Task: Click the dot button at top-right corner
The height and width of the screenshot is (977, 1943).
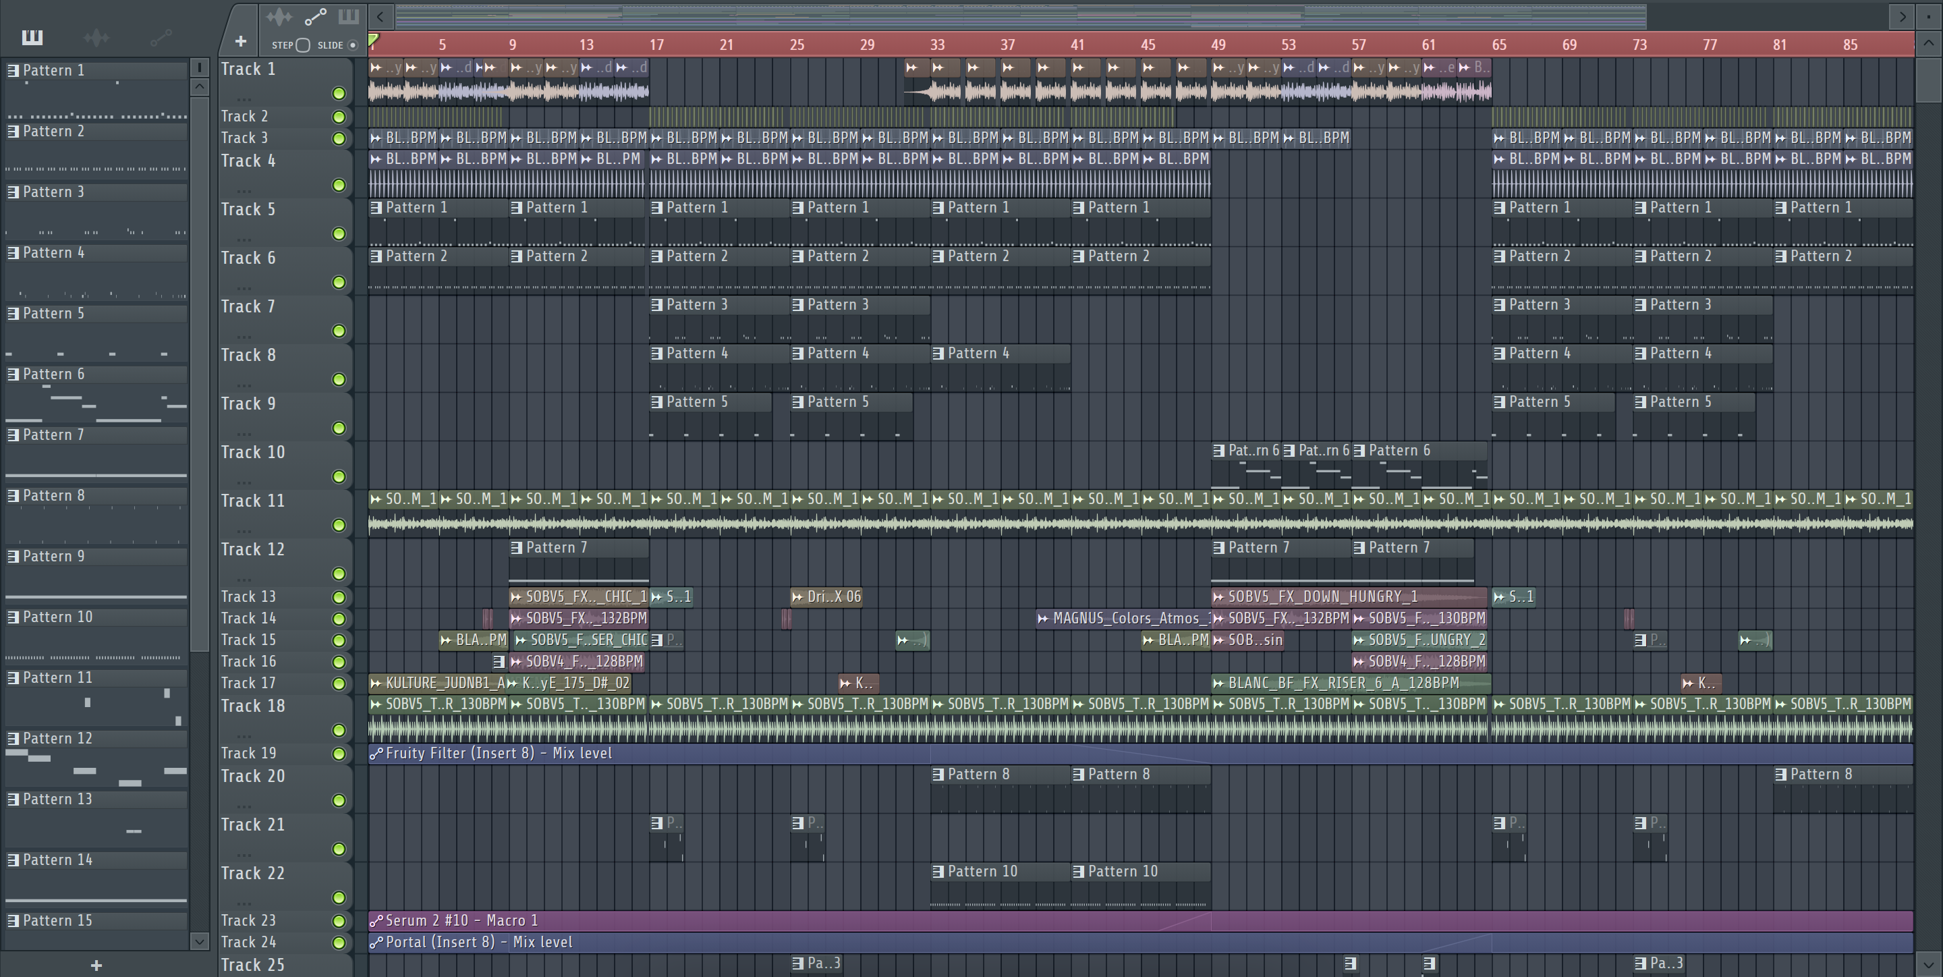Action: (x=1928, y=16)
